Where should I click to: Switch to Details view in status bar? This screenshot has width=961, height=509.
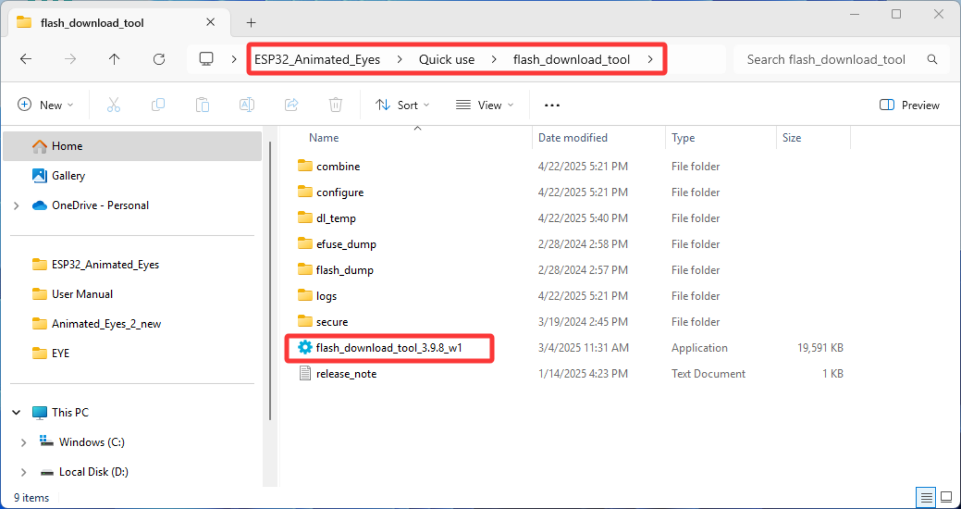pyautogui.click(x=926, y=497)
